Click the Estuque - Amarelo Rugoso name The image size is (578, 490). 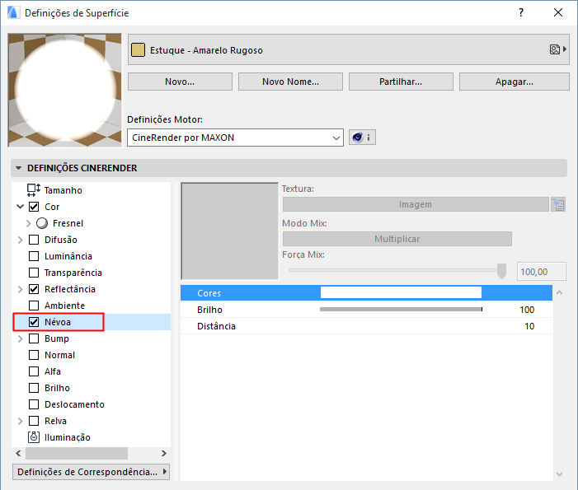(206, 50)
